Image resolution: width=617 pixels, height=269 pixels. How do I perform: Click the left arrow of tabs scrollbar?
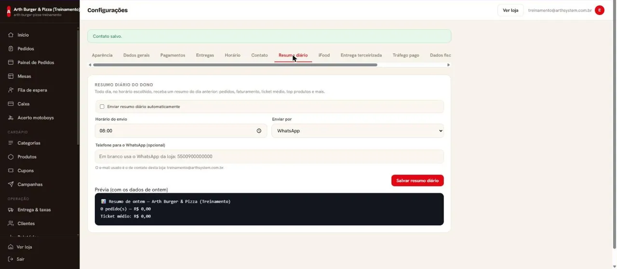coord(90,65)
